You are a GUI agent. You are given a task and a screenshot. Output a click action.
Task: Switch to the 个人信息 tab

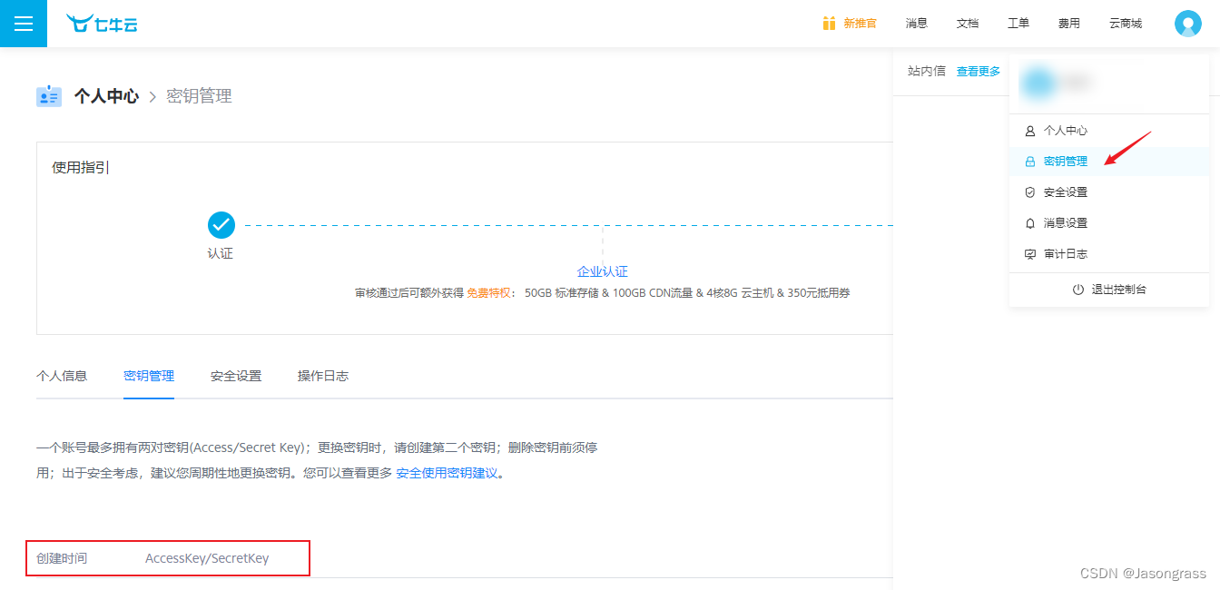click(x=62, y=375)
